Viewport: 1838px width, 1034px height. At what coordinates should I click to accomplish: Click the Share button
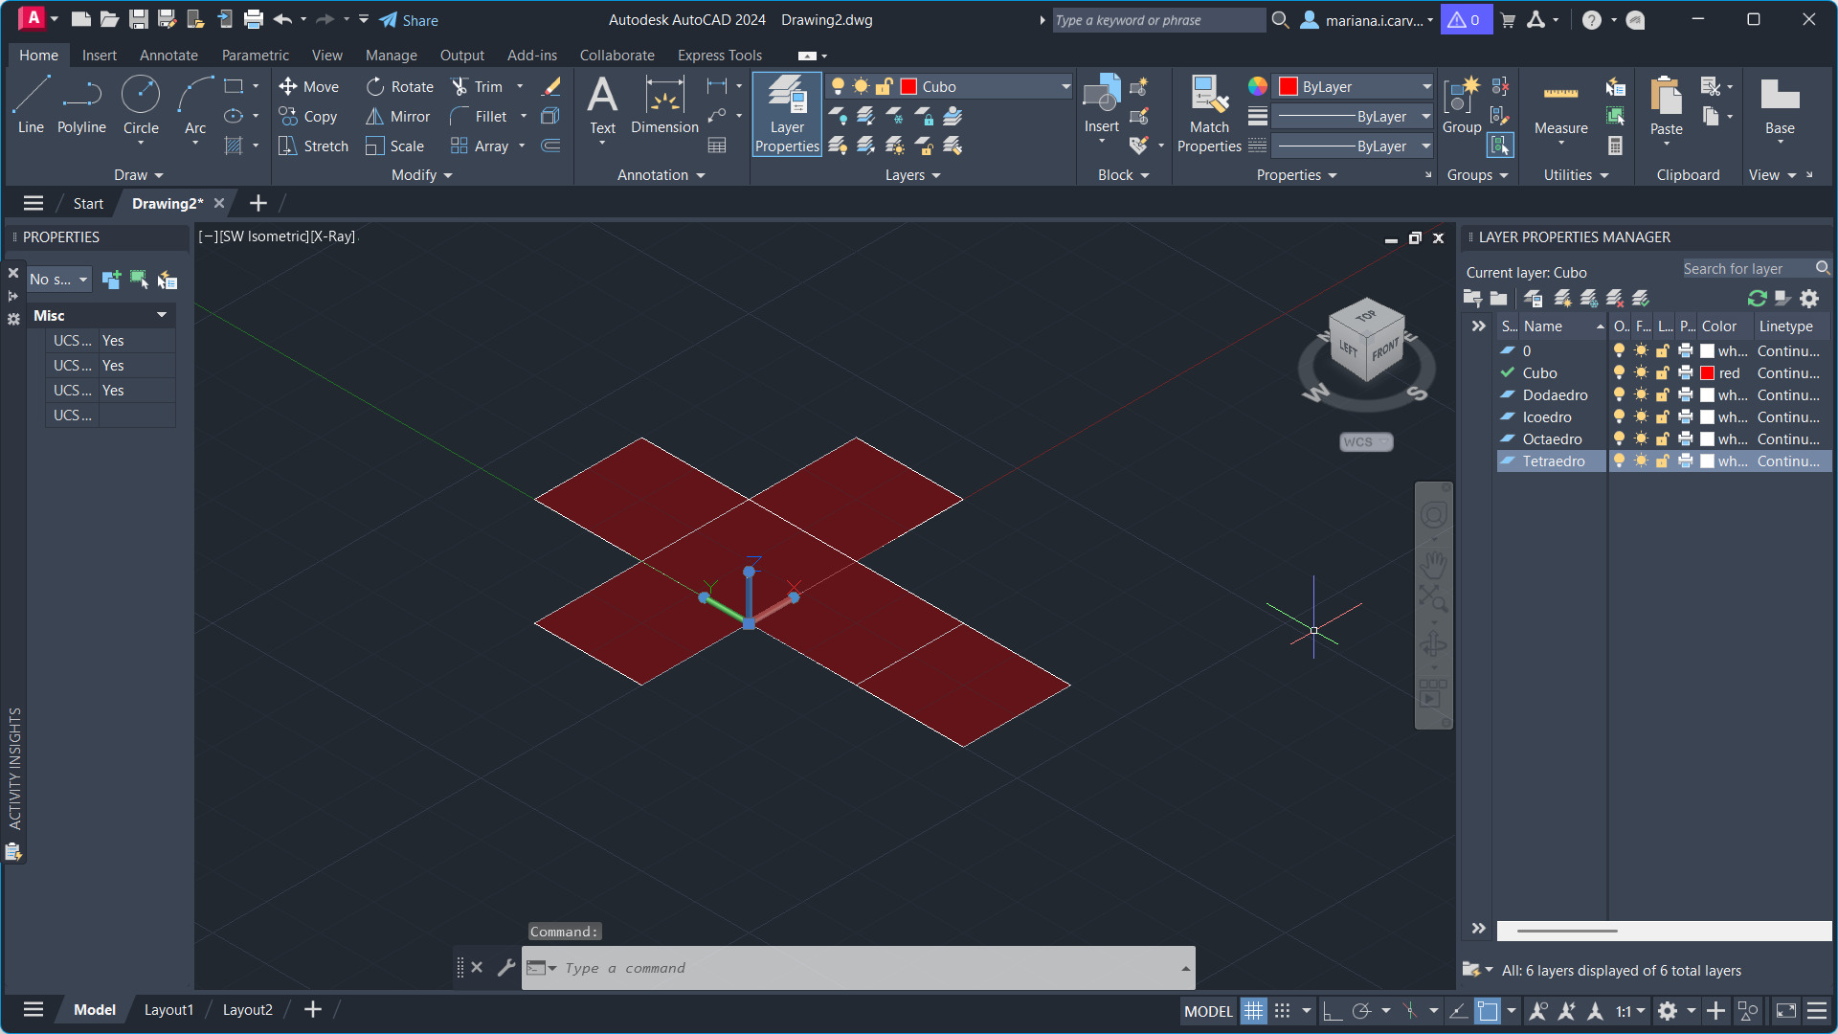click(x=409, y=20)
